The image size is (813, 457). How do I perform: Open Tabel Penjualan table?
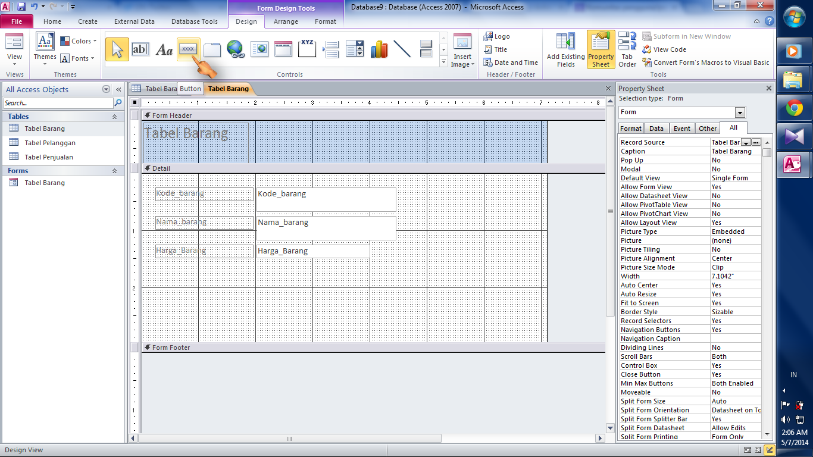coord(49,157)
